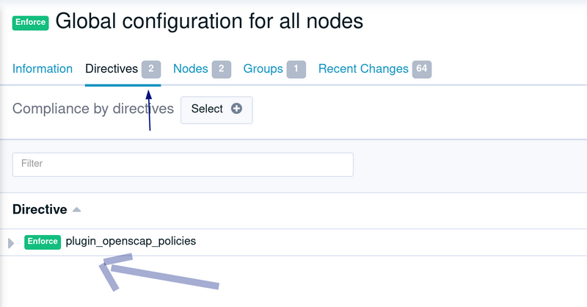Click the Global configuration for all nodes title
The width and height of the screenshot is (587, 307).
pos(209,21)
